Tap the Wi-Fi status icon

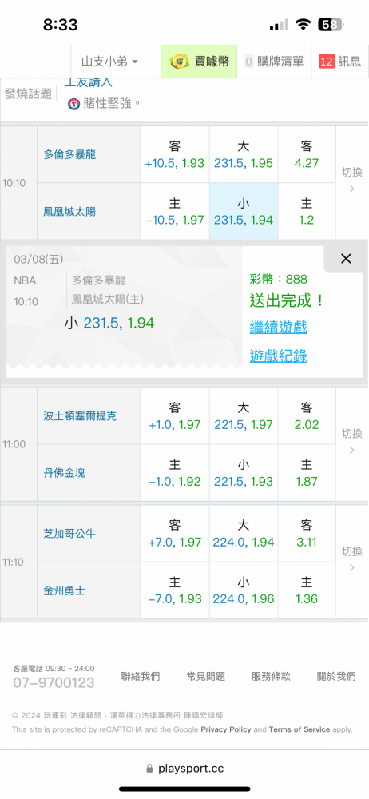click(x=304, y=25)
